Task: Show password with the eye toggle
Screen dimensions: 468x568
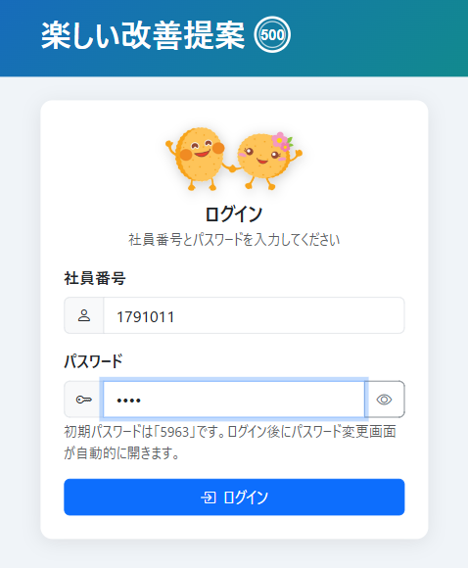Action: (385, 400)
